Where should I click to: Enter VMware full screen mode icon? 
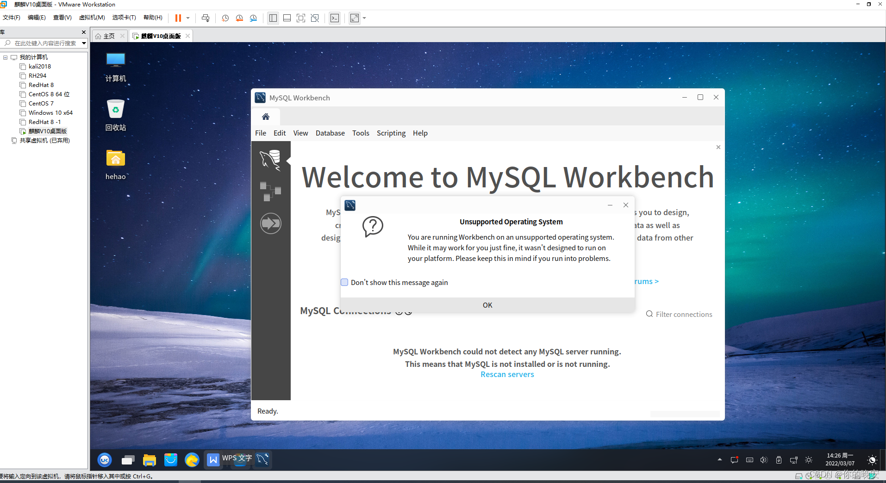click(301, 18)
